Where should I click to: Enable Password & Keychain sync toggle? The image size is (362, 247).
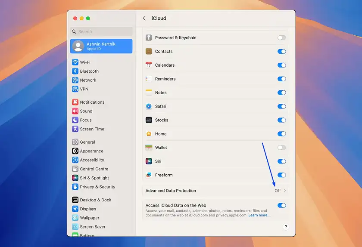(x=281, y=37)
